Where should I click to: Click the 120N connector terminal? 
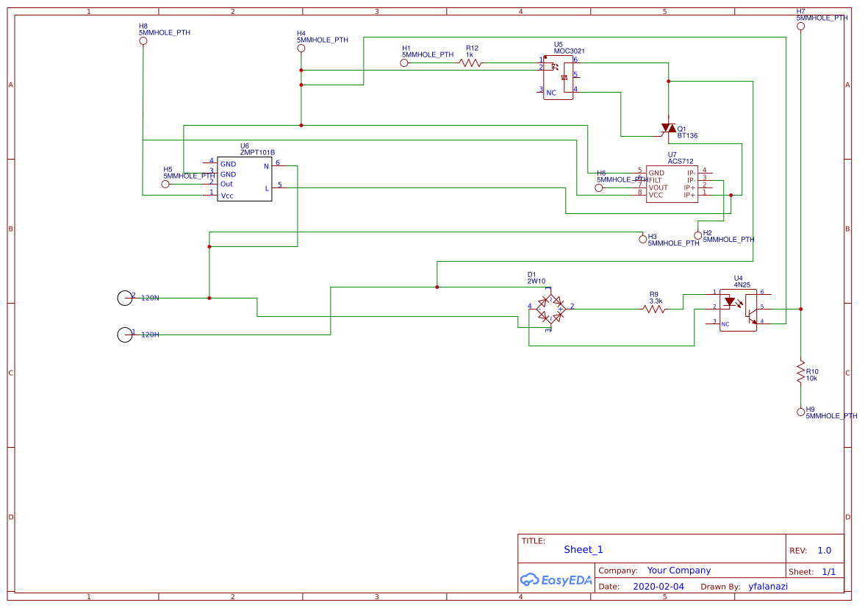125,298
